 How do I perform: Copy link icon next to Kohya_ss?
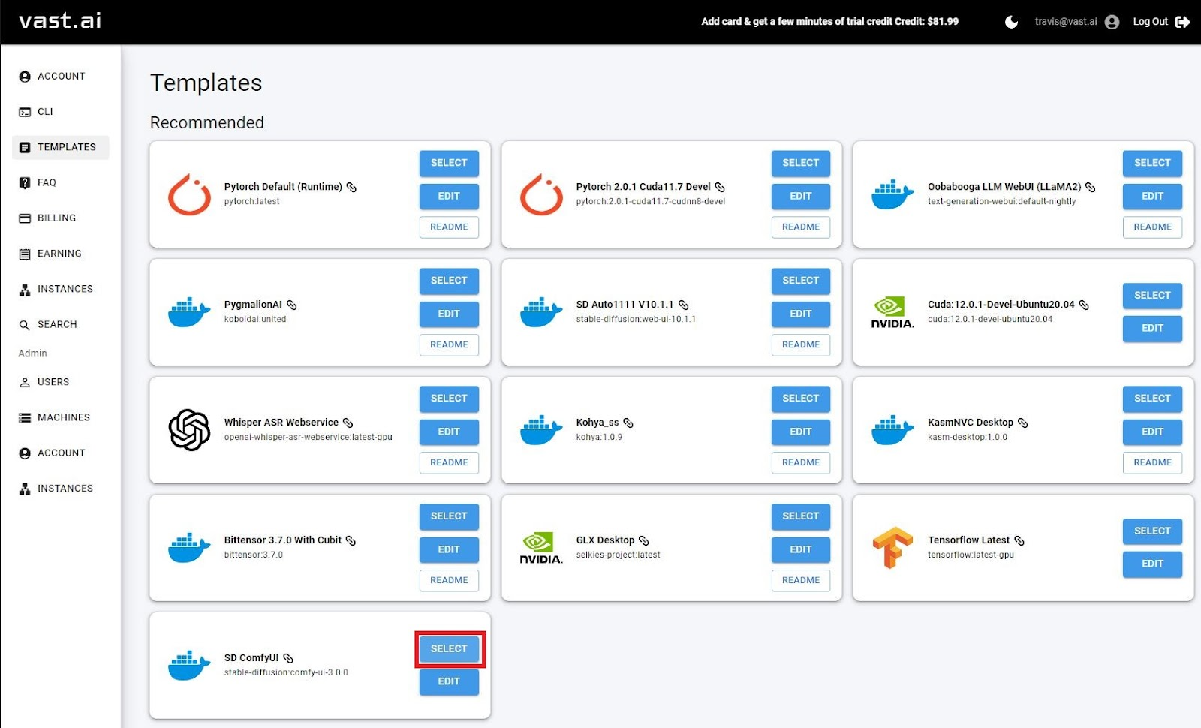(x=628, y=423)
